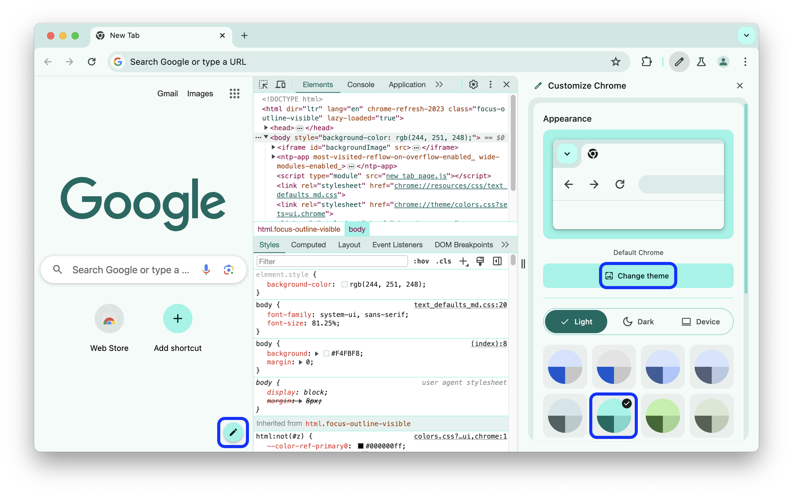Screen dimensions: 793x497
Task: Click the more DevTools panels chevron
Action: pos(439,84)
